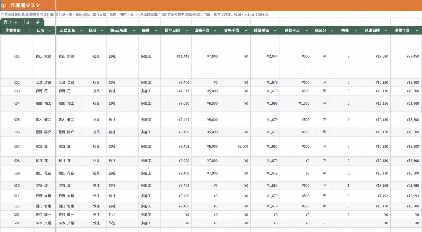Viewport: 422px width, 232px height.
Task: Open the 出張手当 column filter dropdown
Action: pos(215,30)
